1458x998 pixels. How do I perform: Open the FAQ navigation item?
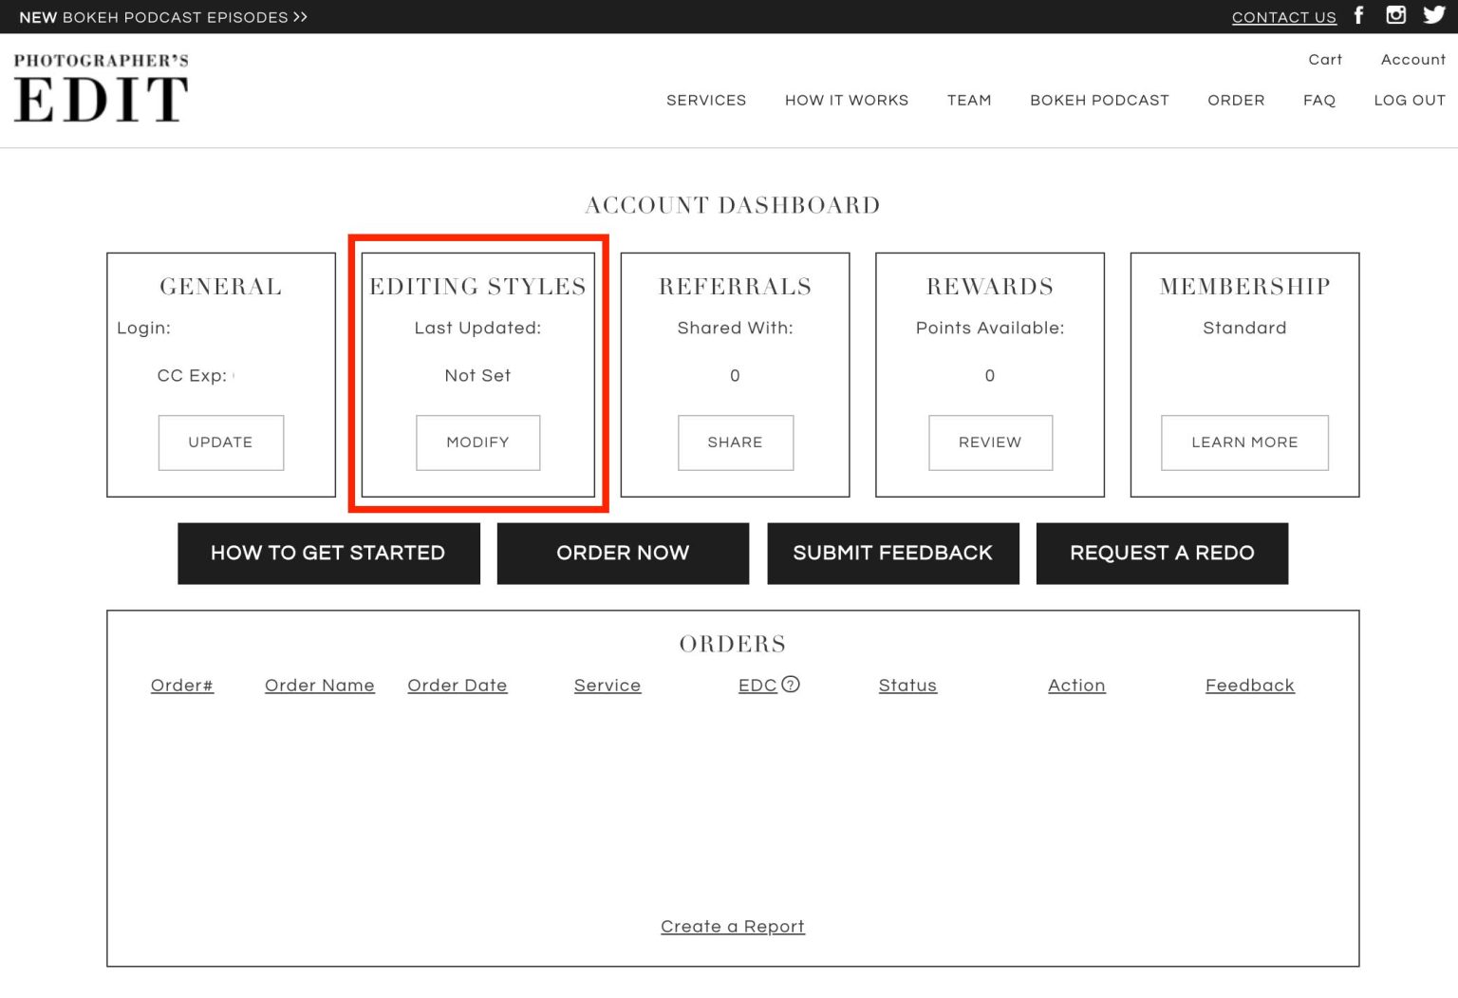pos(1318,100)
